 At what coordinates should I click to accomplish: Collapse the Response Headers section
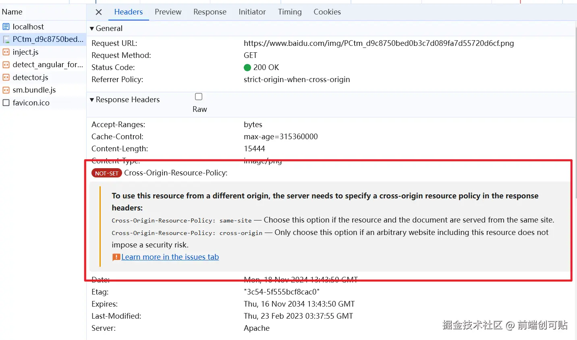[92, 100]
